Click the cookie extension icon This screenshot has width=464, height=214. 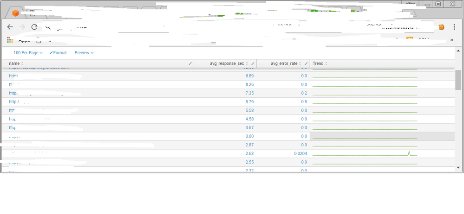pos(441,27)
